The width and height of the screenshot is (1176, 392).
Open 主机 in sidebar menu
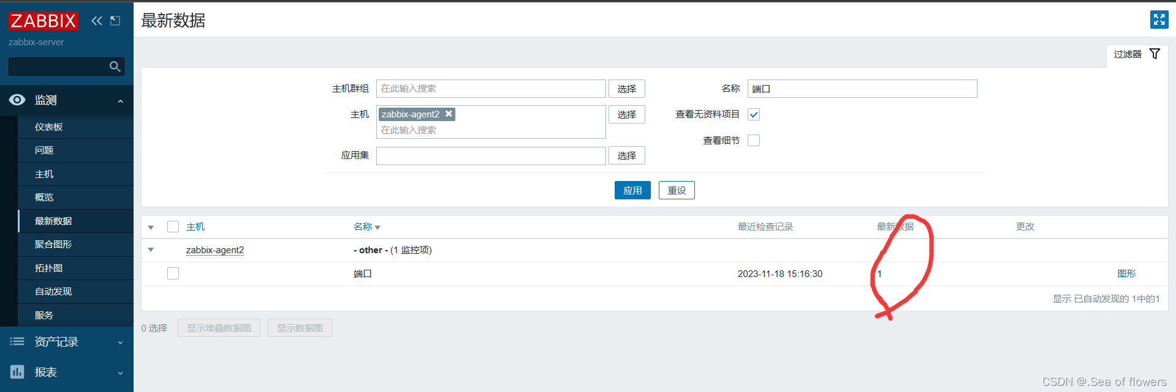(75, 174)
